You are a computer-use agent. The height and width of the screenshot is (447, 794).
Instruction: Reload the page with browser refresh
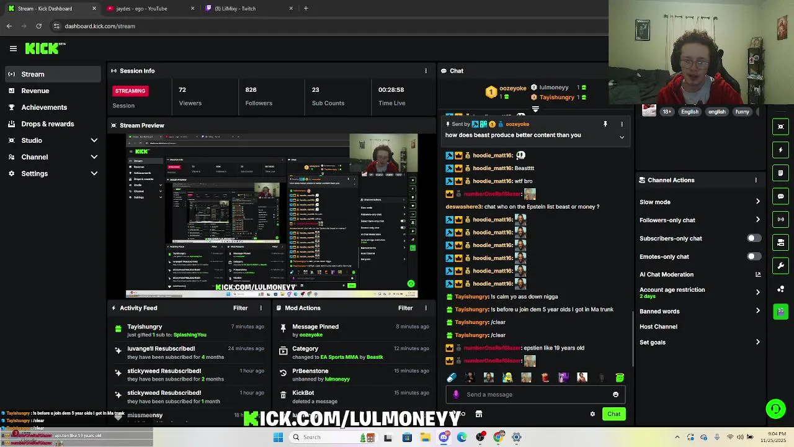pos(38,26)
